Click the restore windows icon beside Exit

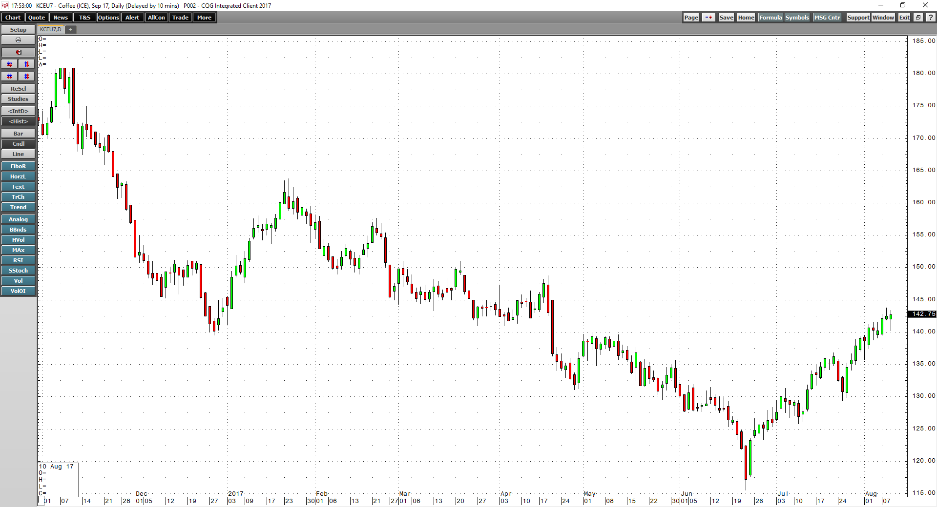click(x=918, y=18)
